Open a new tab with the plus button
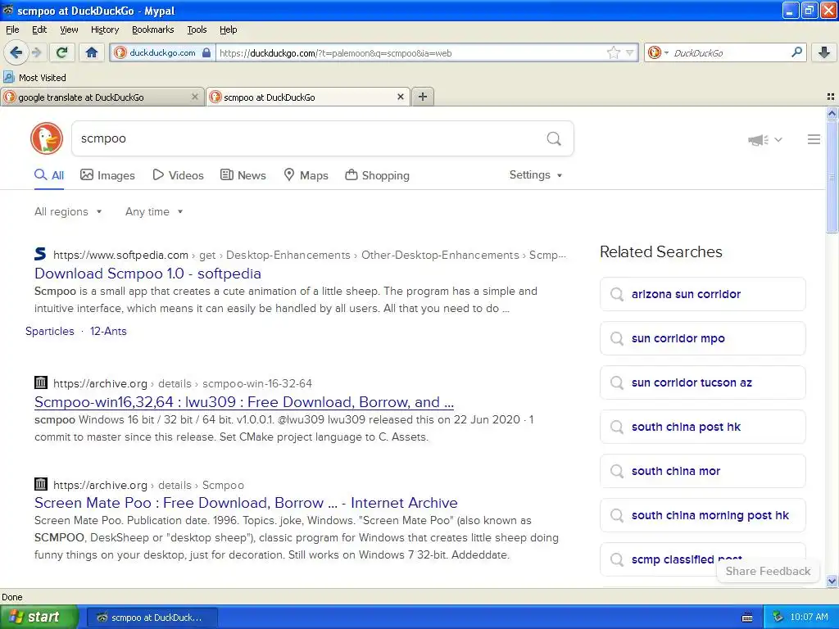Viewport: 839px width, 629px height. (x=423, y=97)
